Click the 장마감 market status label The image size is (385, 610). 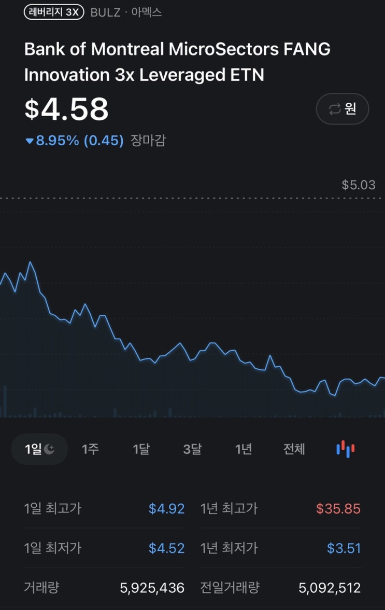pos(148,141)
